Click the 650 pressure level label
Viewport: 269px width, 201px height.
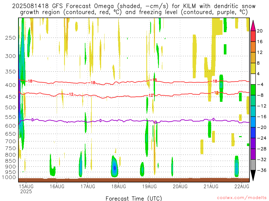pos(11,134)
